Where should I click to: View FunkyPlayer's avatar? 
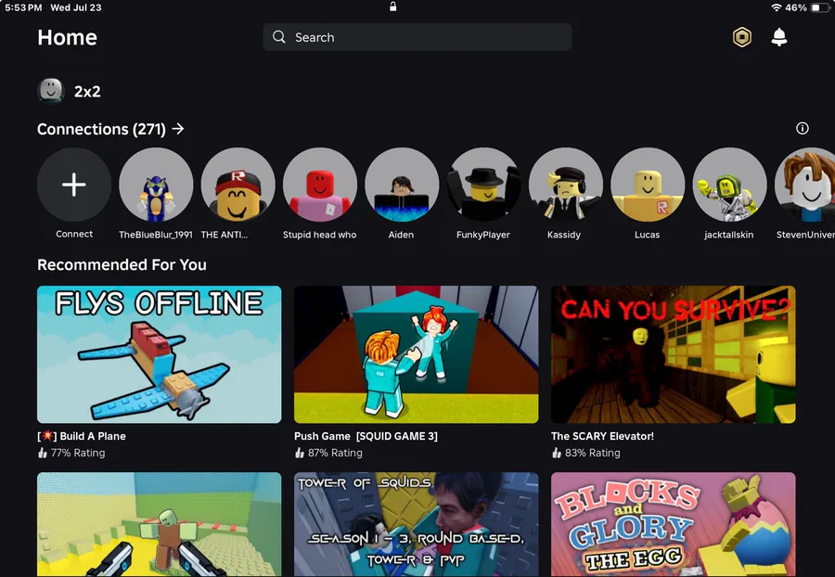[x=484, y=185]
